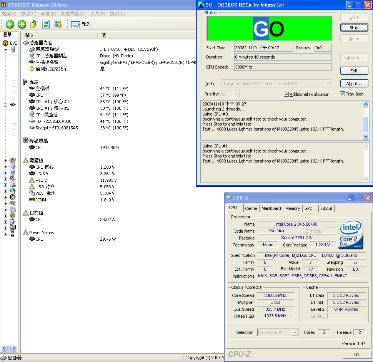Open the Processor #1 selection dropdown

click(x=295, y=333)
